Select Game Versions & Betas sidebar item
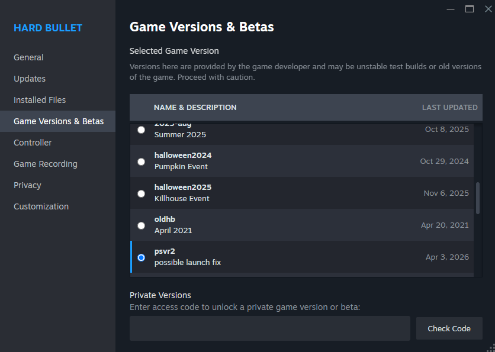This screenshot has height=352, width=495. point(59,121)
